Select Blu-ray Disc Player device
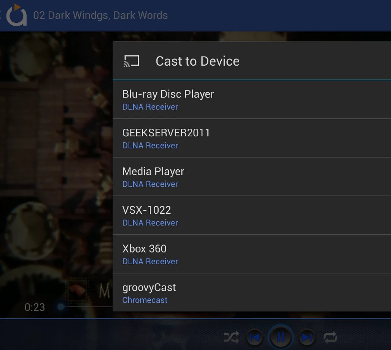Screen dimensions: 391x350 pyautogui.click(x=252, y=99)
